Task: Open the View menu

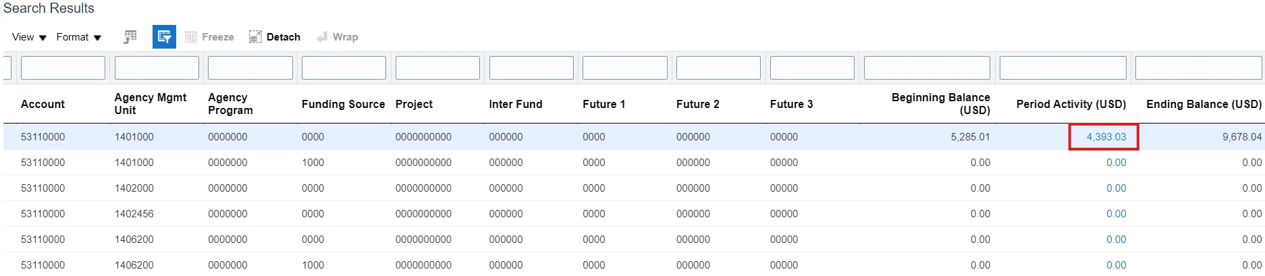Action: click(29, 37)
